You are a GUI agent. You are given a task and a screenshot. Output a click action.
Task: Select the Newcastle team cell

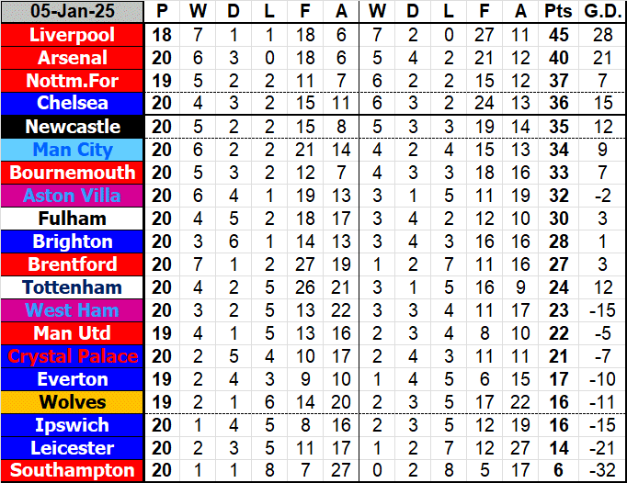click(73, 127)
